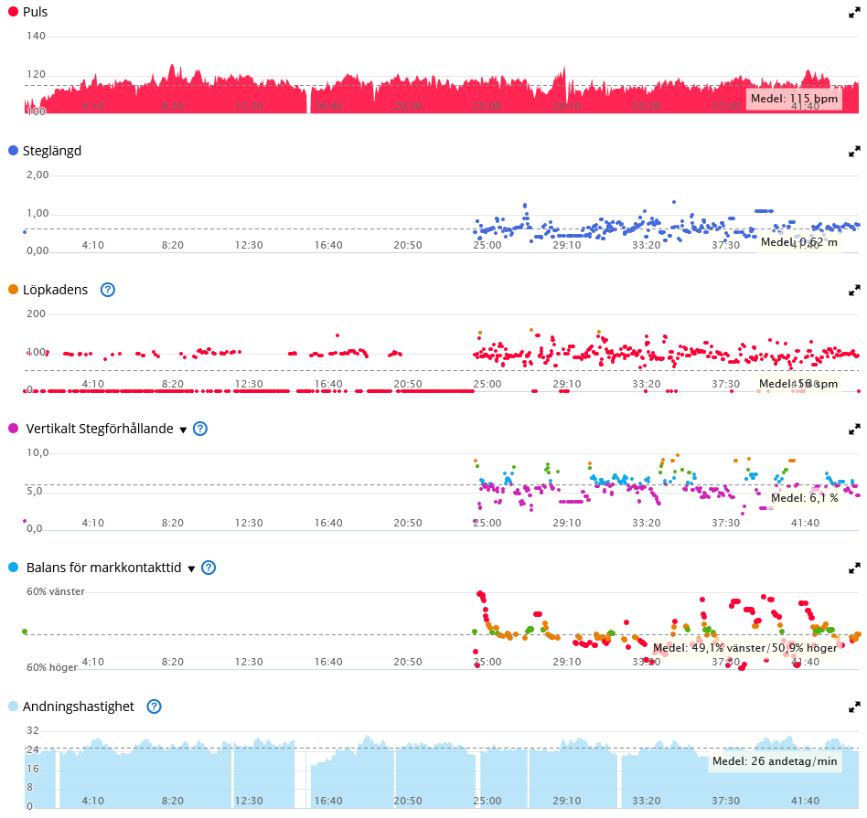Click the 16:40 time label on Andningshastighet chart
The height and width of the screenshot is (818, 867).
(328, 801)
